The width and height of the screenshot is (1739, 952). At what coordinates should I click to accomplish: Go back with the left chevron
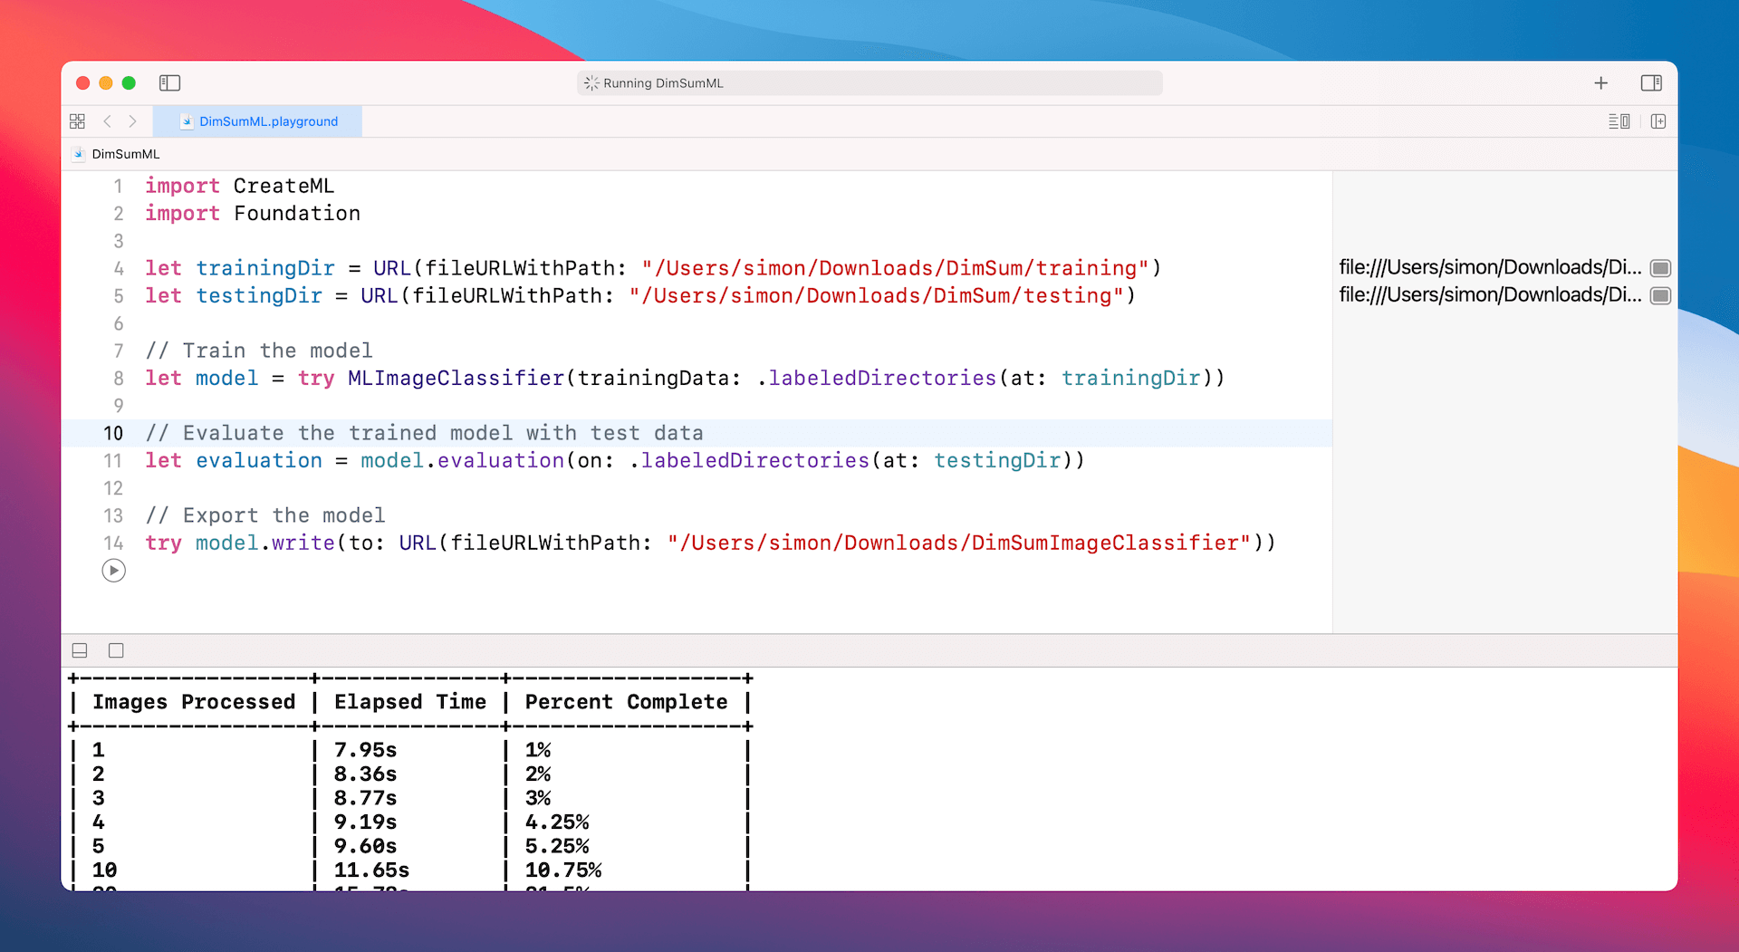108,121
